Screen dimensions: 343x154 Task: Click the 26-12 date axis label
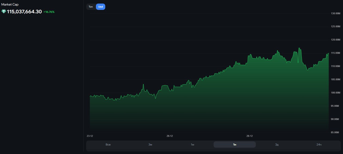[x=170, y=136]
